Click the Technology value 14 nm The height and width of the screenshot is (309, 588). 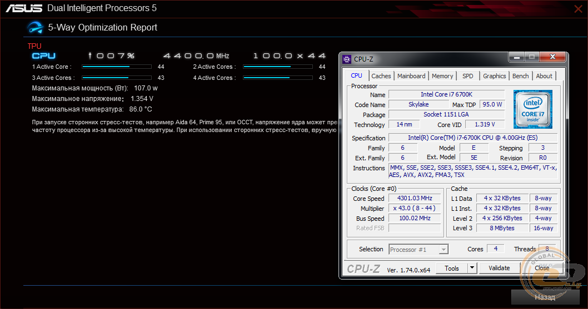tap(404, 124)
